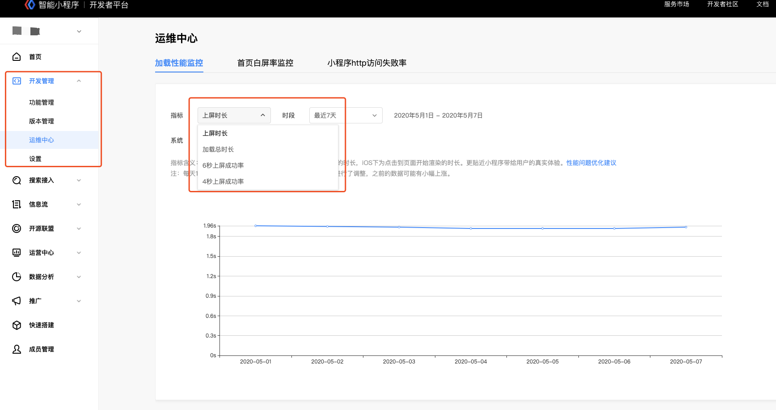This screenshot has width=776, height=410.
Task: Click the 推广 megaphone icon
Action: coord(17,301)
